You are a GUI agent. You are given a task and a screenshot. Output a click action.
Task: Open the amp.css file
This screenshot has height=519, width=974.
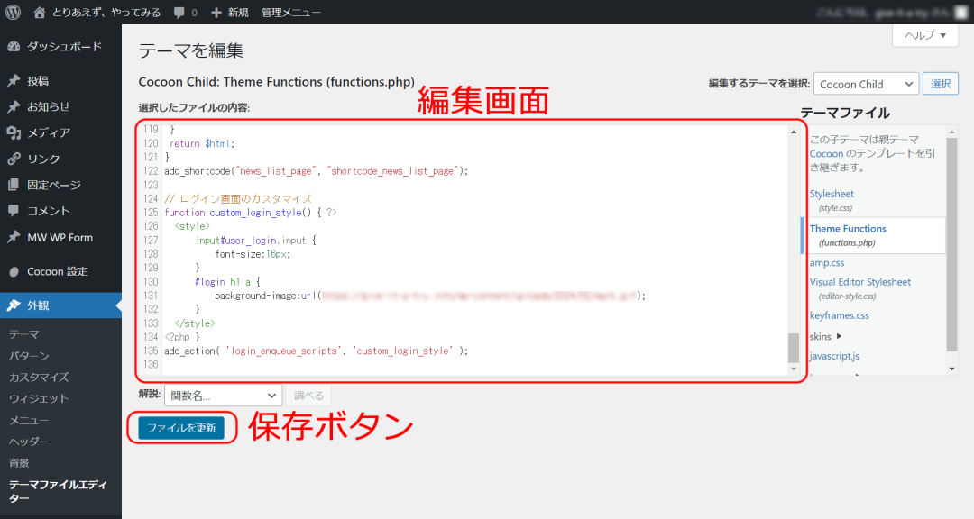(x=826, y=262)
